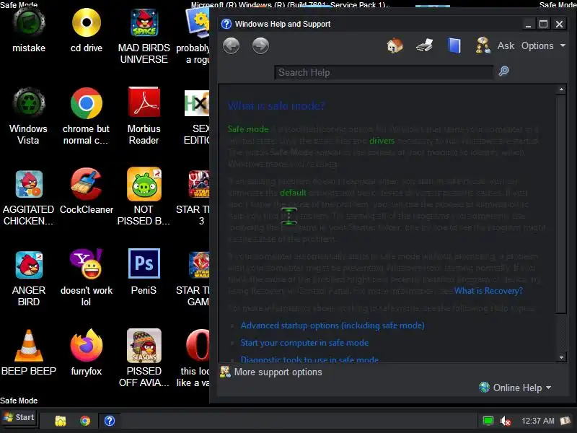Open the Options dropdown menu
The width and height of the screenshot is (577, 433).
pyautogui.click(x=543, y=45)
